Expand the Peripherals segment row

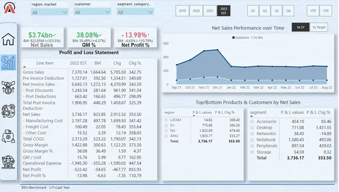[252, 146]
